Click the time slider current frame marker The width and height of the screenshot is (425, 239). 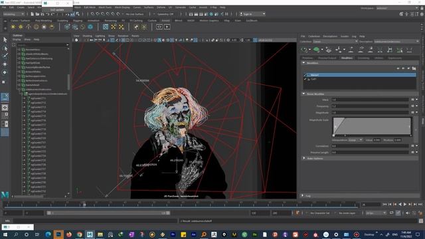84,204
